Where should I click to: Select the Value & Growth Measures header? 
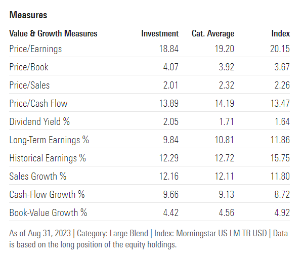coord(53,33)
